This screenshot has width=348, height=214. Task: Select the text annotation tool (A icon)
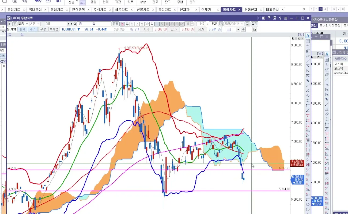[308, 36]
